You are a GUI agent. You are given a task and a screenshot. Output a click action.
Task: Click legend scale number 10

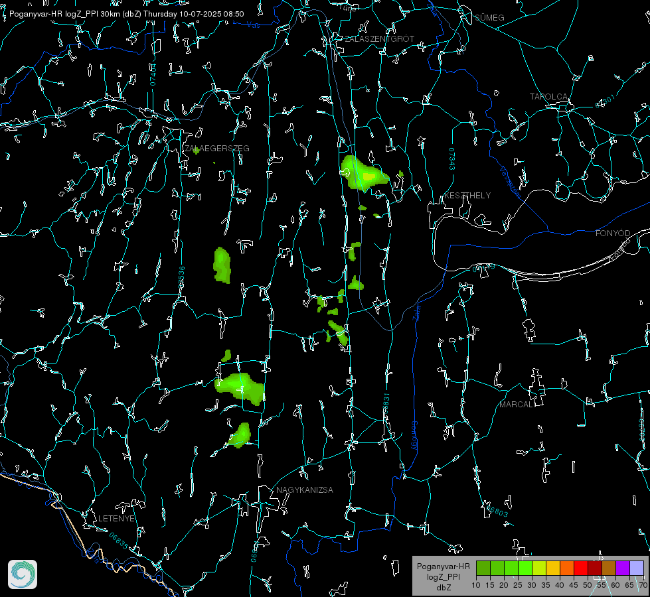click(x=476, y=585)
